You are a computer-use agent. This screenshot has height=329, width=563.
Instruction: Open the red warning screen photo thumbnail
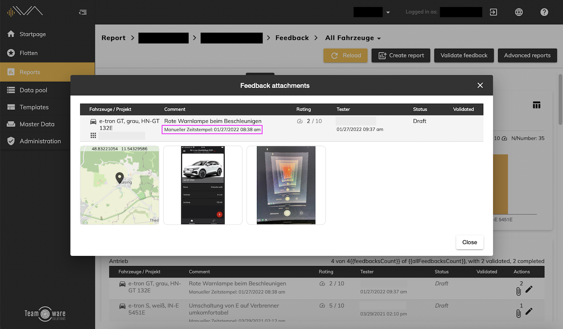click(286, 185)
